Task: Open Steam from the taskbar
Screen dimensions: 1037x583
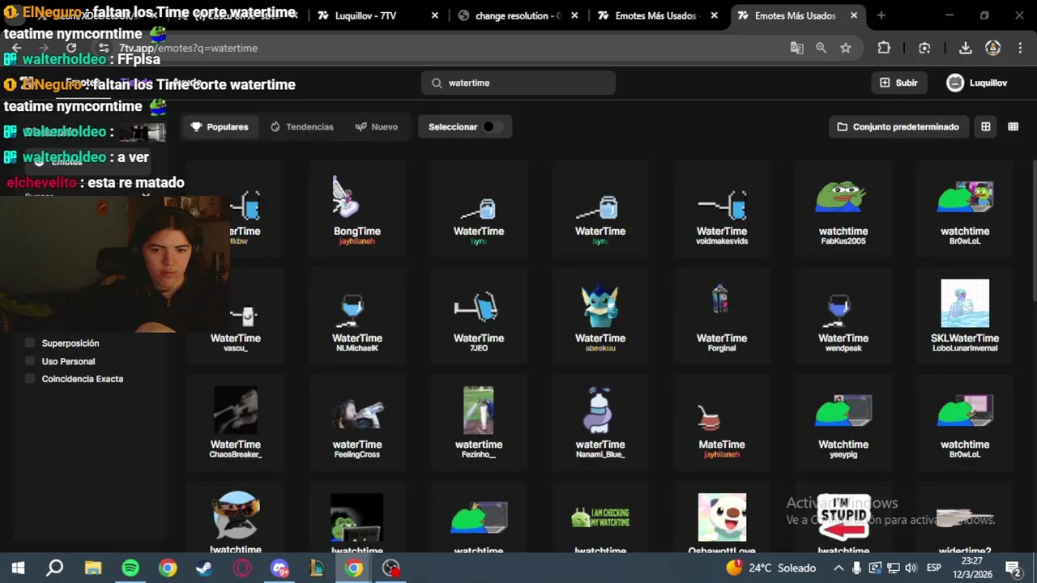Action: [x=204, y=568]
